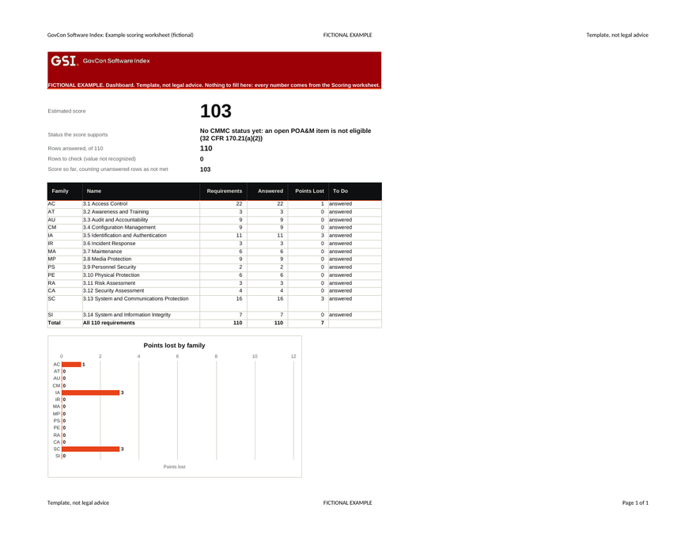Select '3.13 System and Communications Protection' cell
The height and width of the screenshot is (538, 696).
pos(141,303)
